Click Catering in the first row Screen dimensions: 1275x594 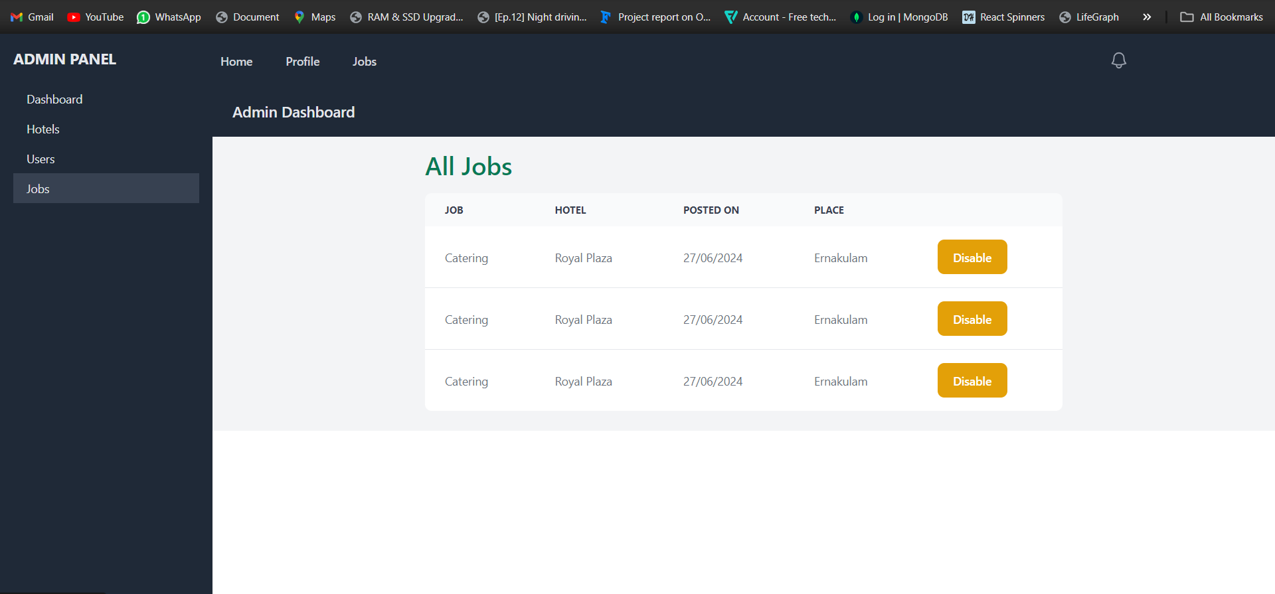tap(466, 258)
